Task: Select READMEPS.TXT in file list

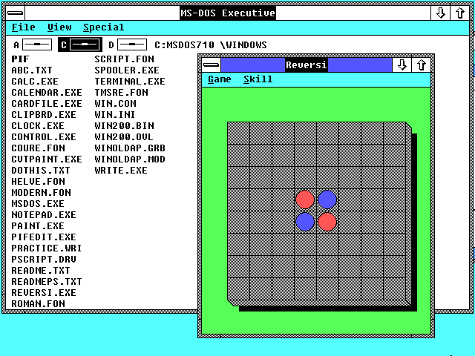Action: click(x=47, y=282)
